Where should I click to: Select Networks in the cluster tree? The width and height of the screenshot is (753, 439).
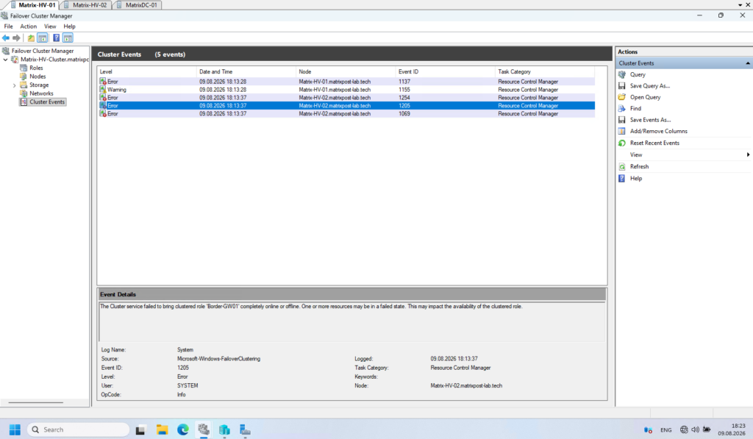[x=41, y=93]
